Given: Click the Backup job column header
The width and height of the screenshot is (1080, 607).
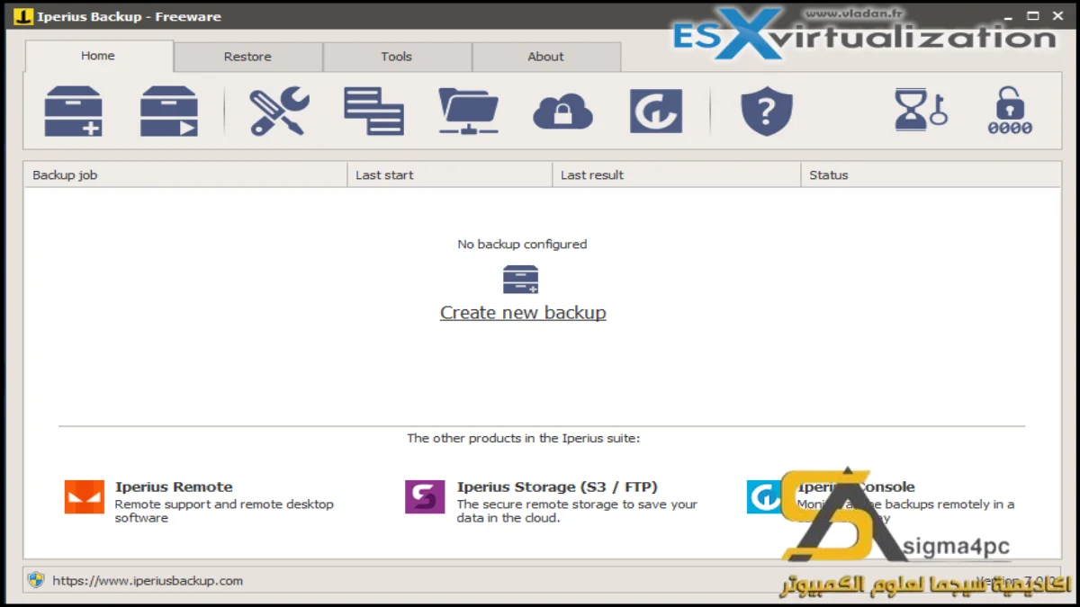Looking at the screenshot, I should pyautogui.click(x=185, y=175).
